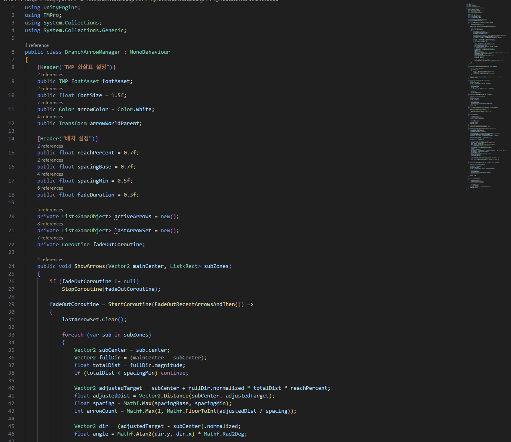Click 'ShowArrows' method name on line 24
The height and width of the screenshot is (442, 511).
click(89, 266)
